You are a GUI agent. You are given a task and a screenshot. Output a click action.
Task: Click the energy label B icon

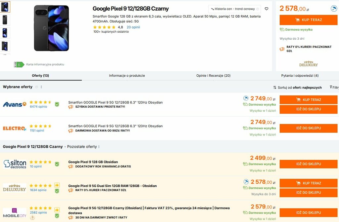click(x=19, y=64)
